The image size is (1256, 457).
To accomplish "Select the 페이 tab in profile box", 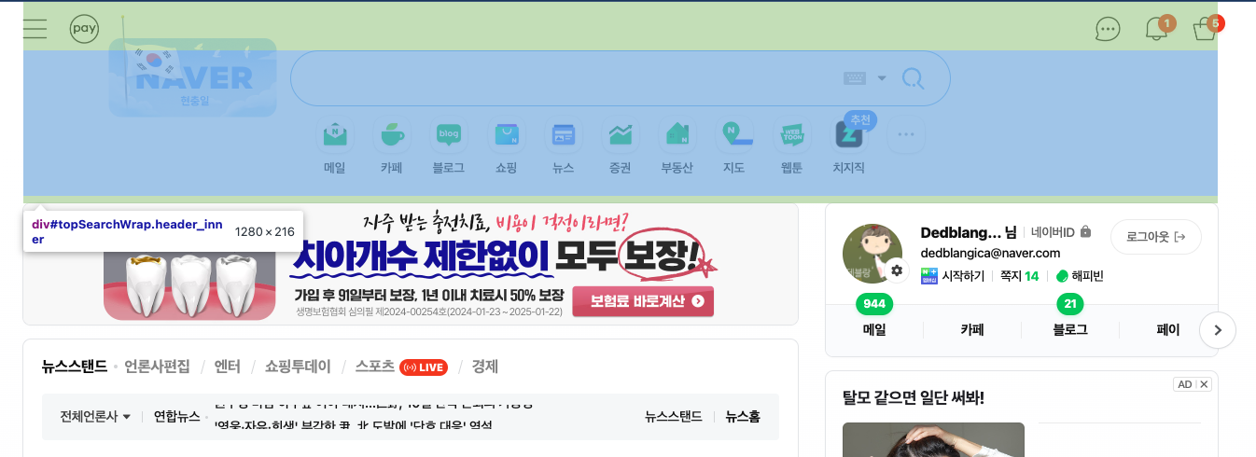I will 1167,329.
